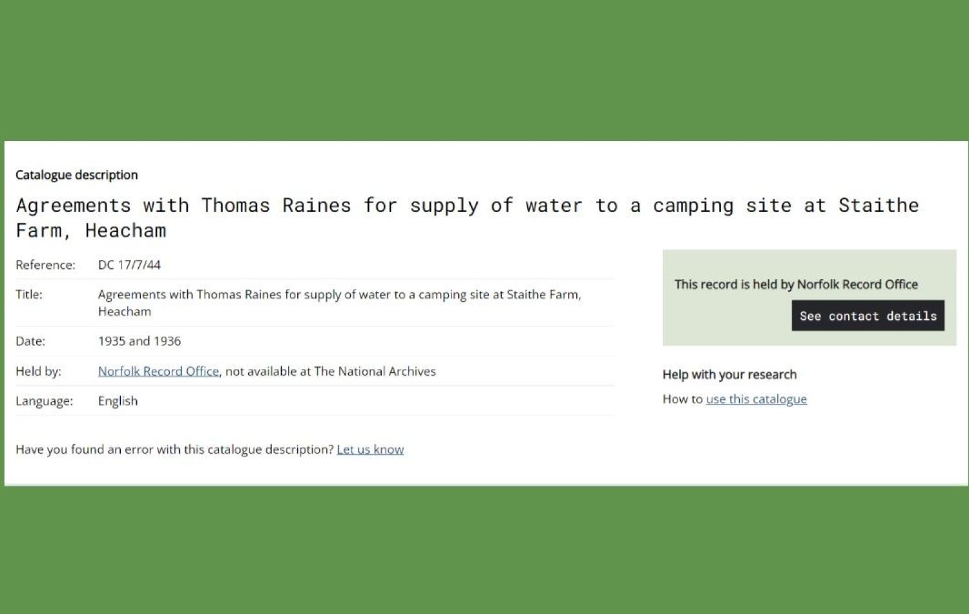Open the Norfolk Record Office link
This screenshot has width=969, height=614.
(158, 371)
